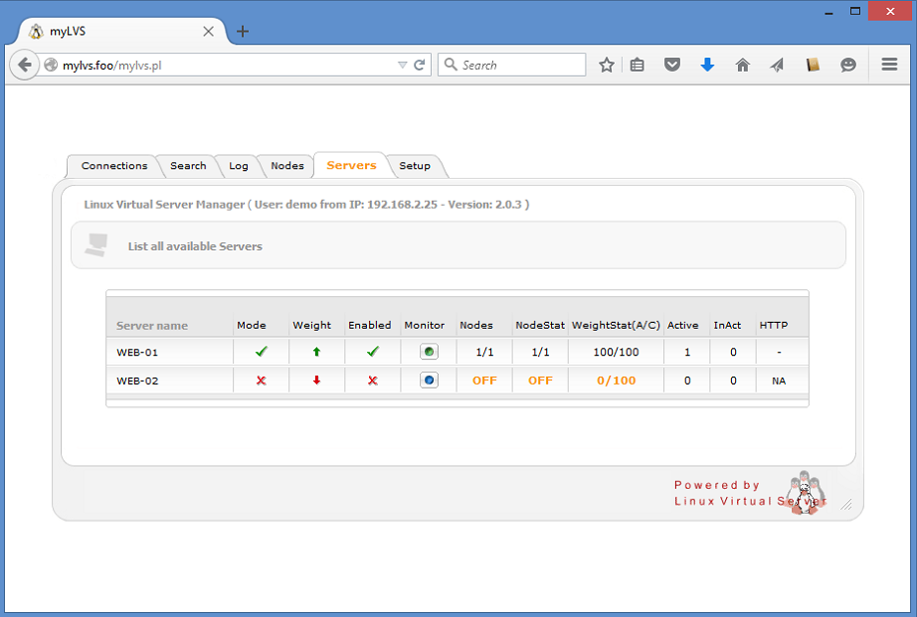Go to the browser home page icon
917x617 pixels.
(x=742, y=65)
